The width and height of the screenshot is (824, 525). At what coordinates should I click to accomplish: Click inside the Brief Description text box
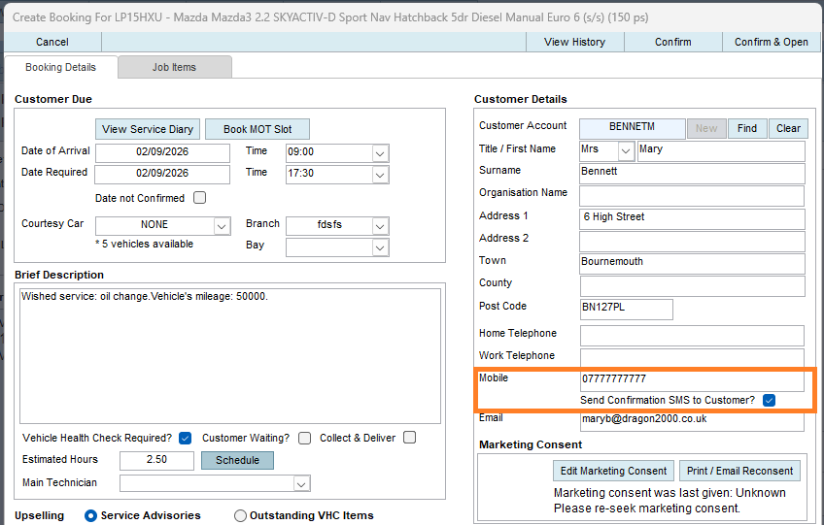tap(230, 355)
